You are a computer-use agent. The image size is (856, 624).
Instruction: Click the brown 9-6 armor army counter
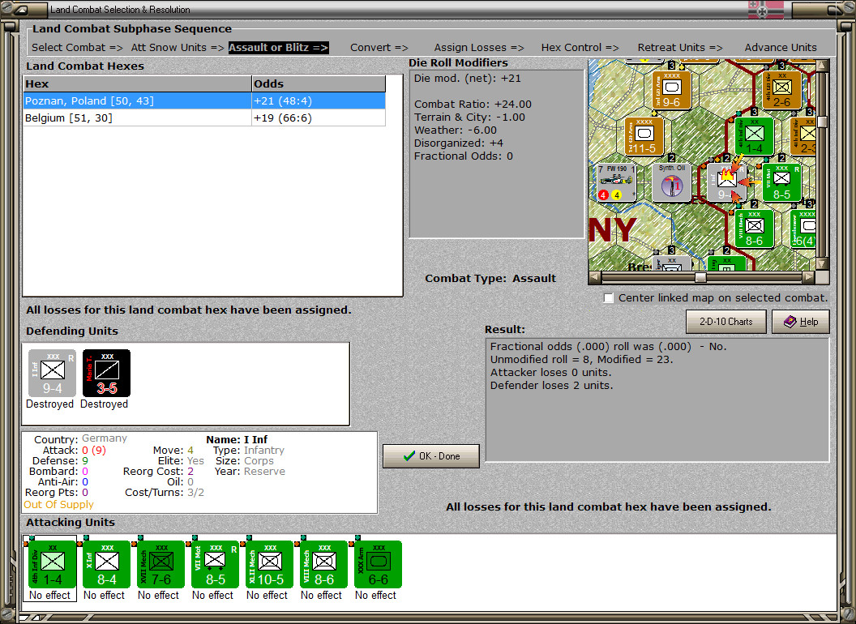click(x=671, y=90)
